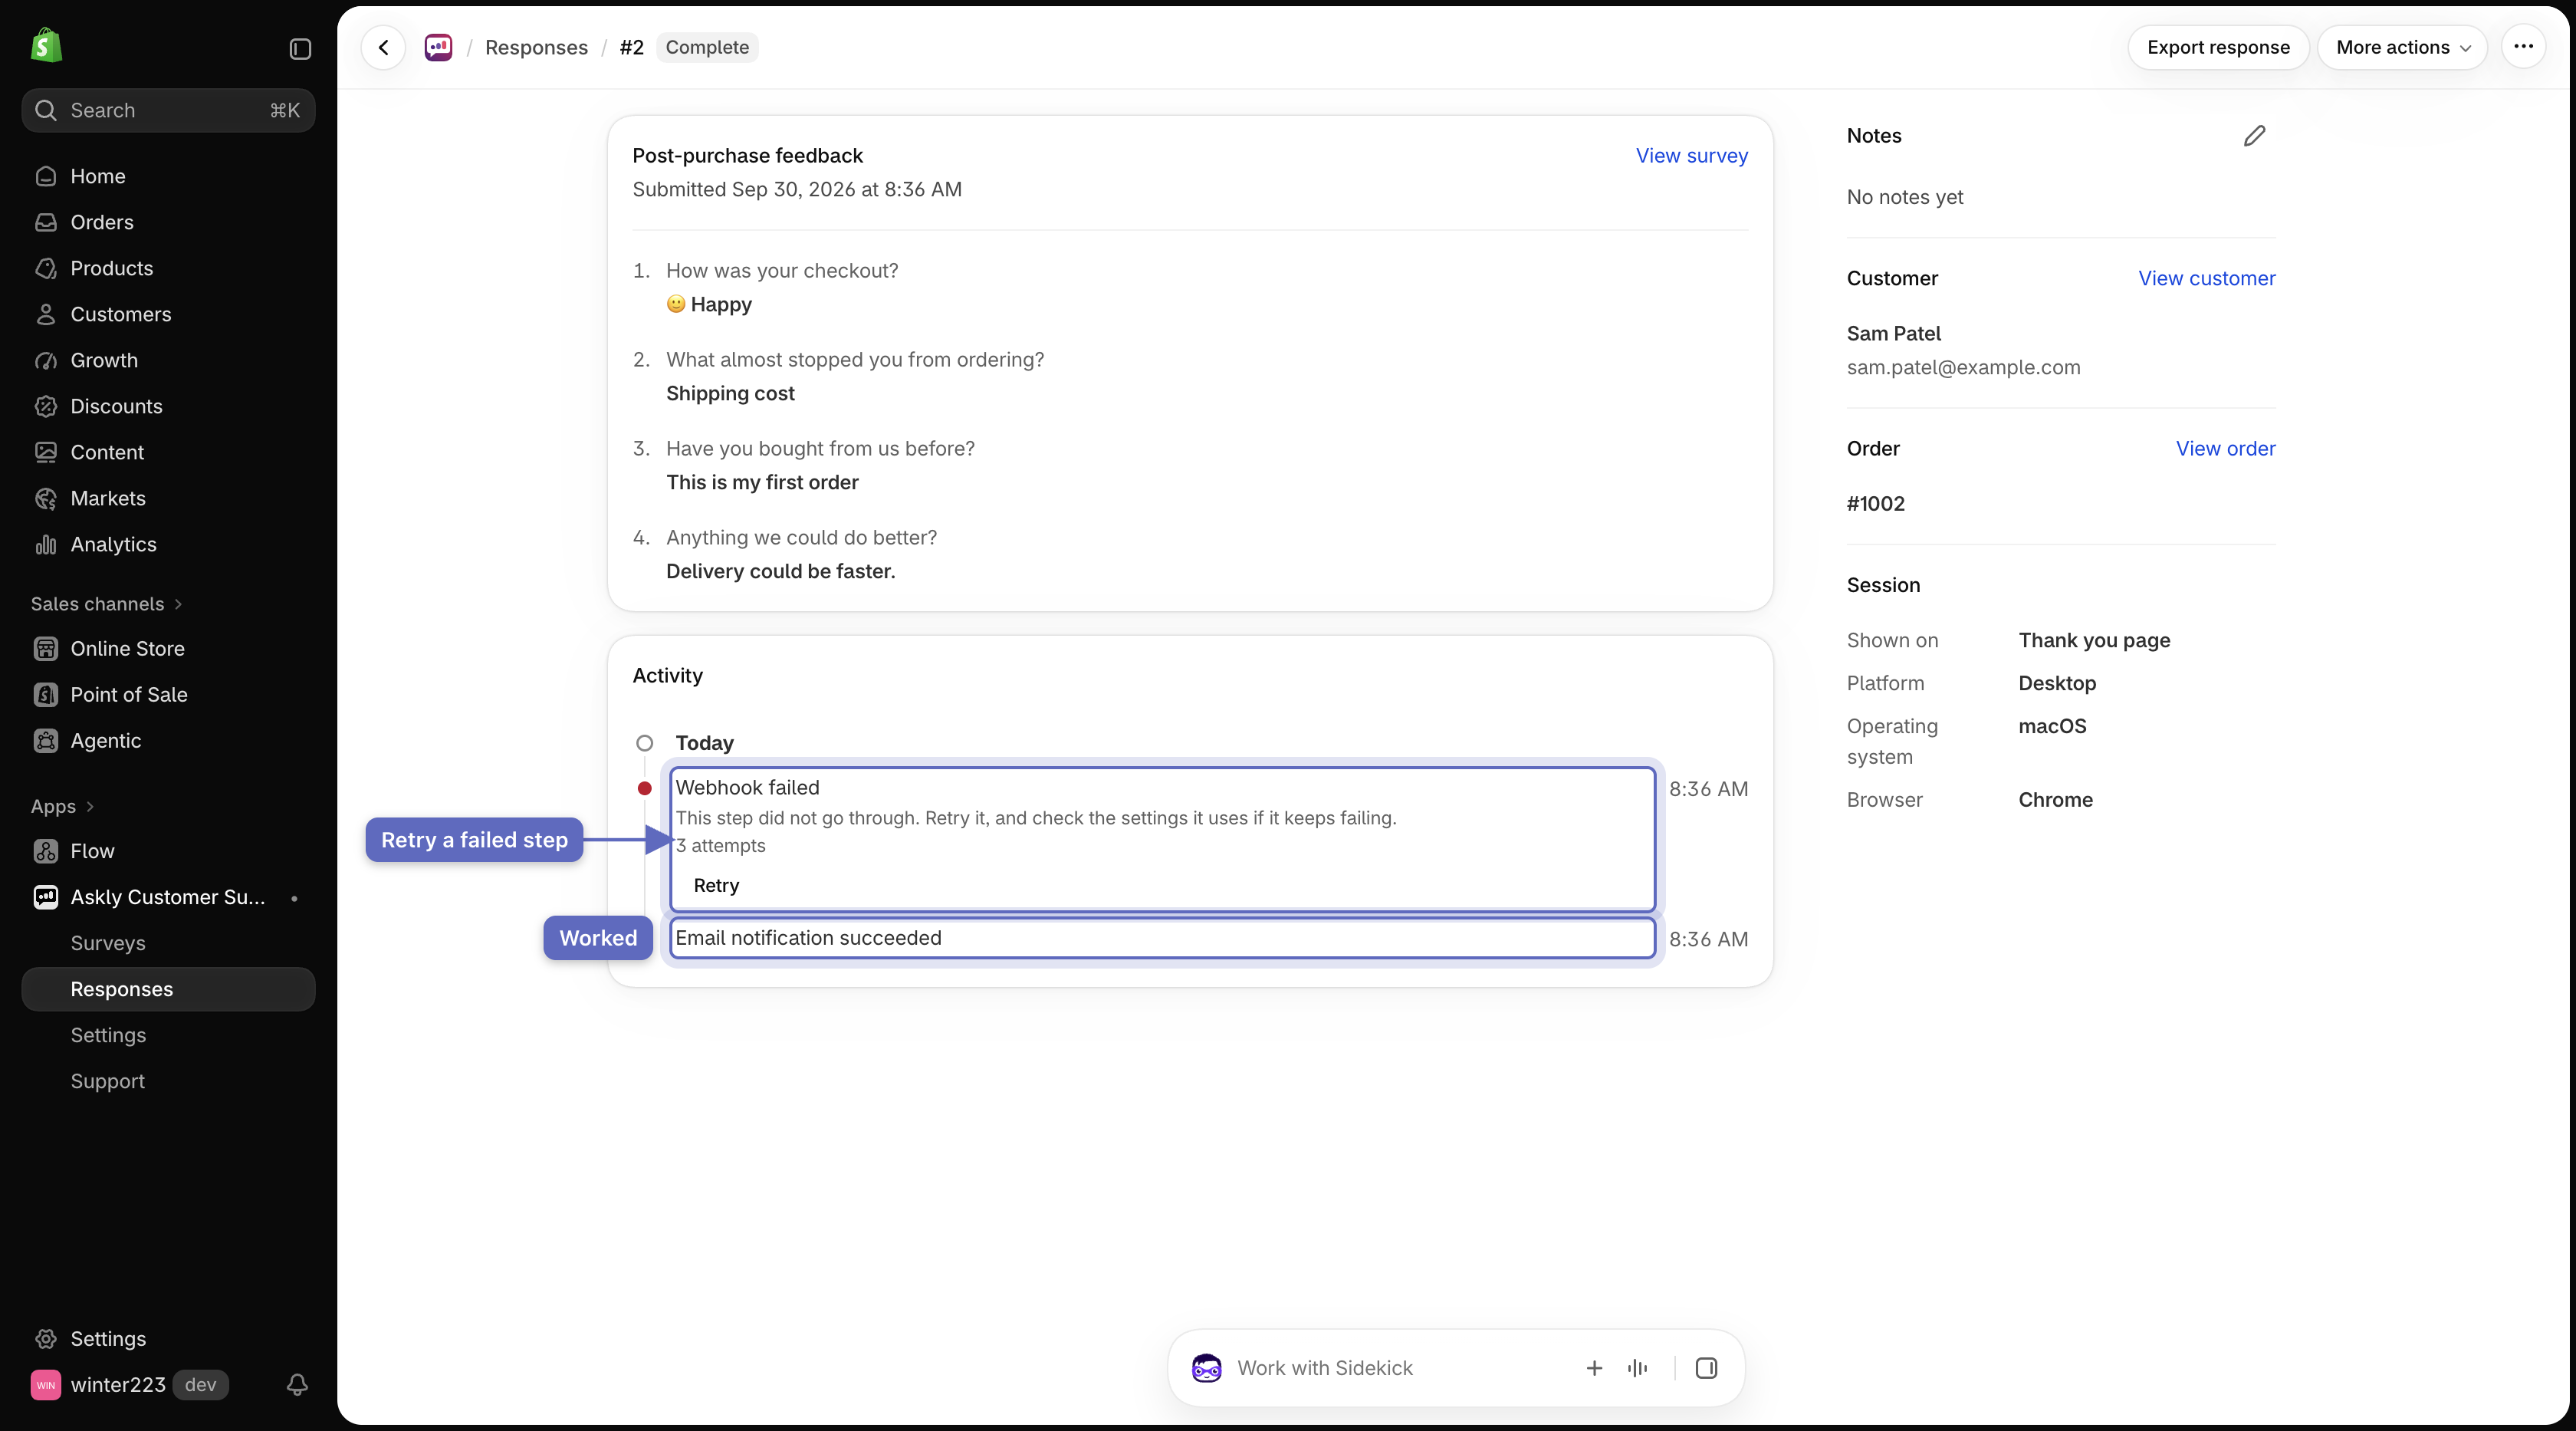Open Askly Settings subitem

[x=168, y=1035]
